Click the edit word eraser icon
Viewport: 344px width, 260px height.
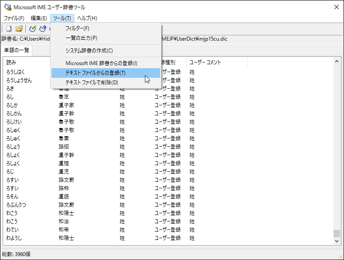42,28
